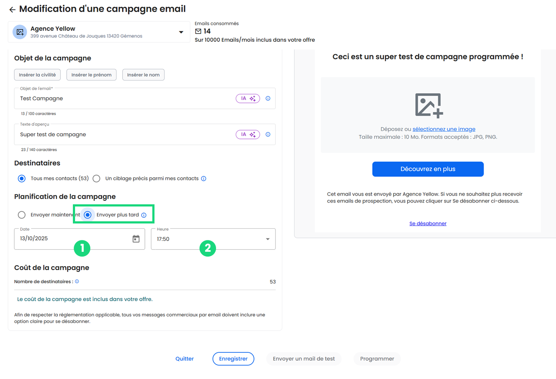
Task: Click info icon beside Nombre de destinataires
Action: [77, 281]
